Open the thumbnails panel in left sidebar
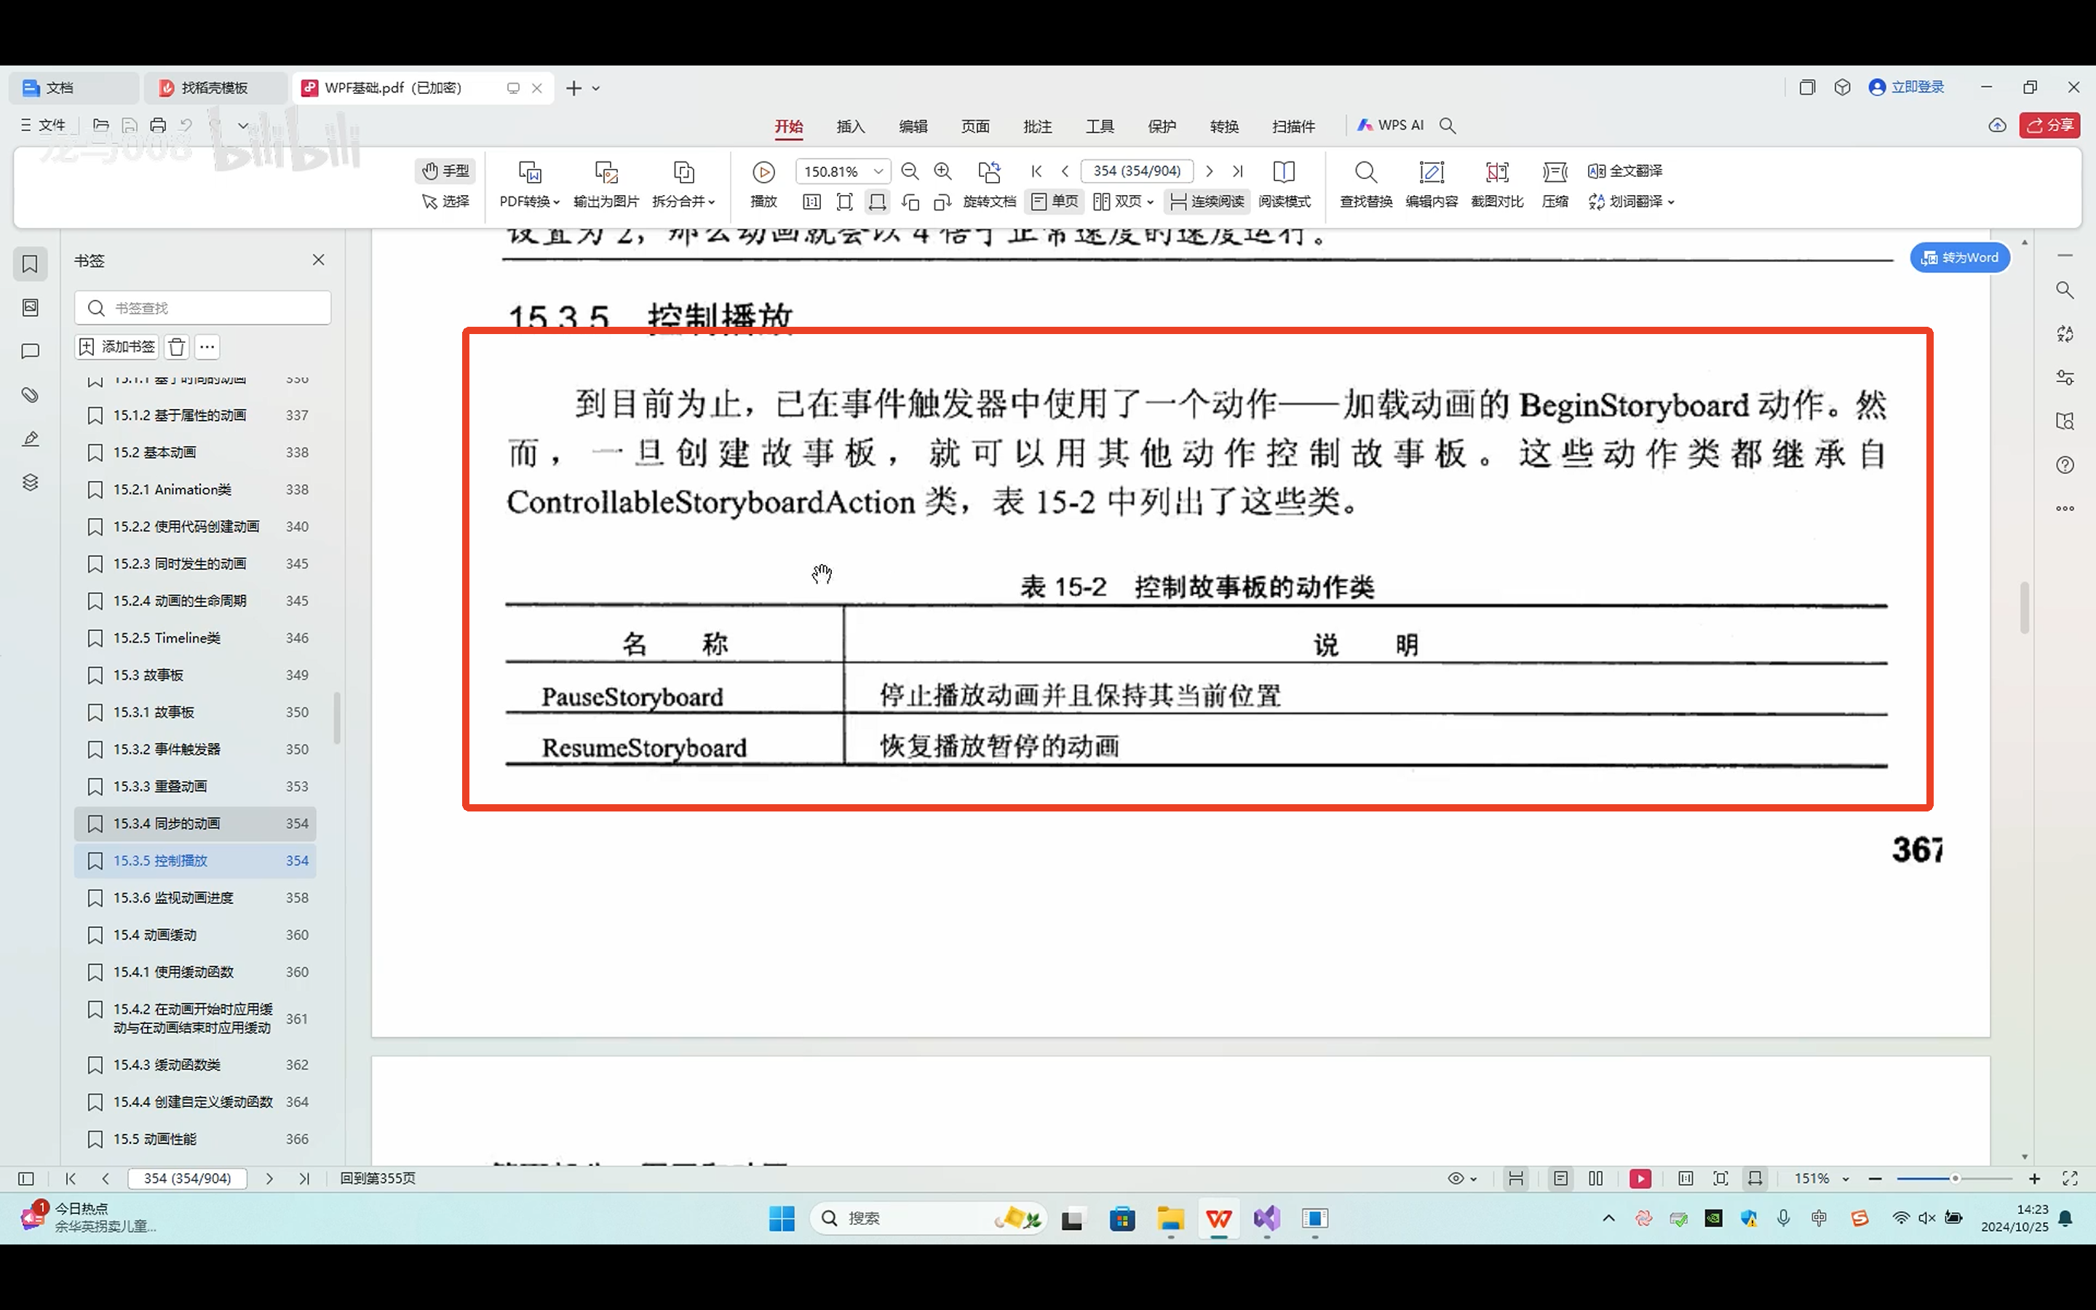2096x1310 pixels. (31, 308)
